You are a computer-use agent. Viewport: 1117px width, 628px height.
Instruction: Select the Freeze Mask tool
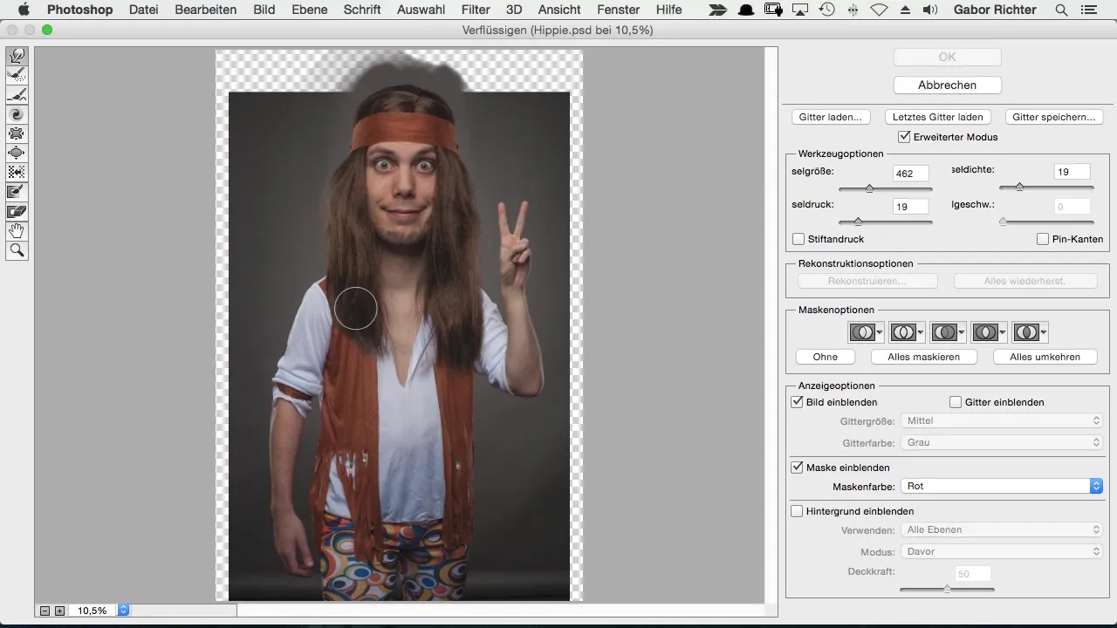pos(17,191)
